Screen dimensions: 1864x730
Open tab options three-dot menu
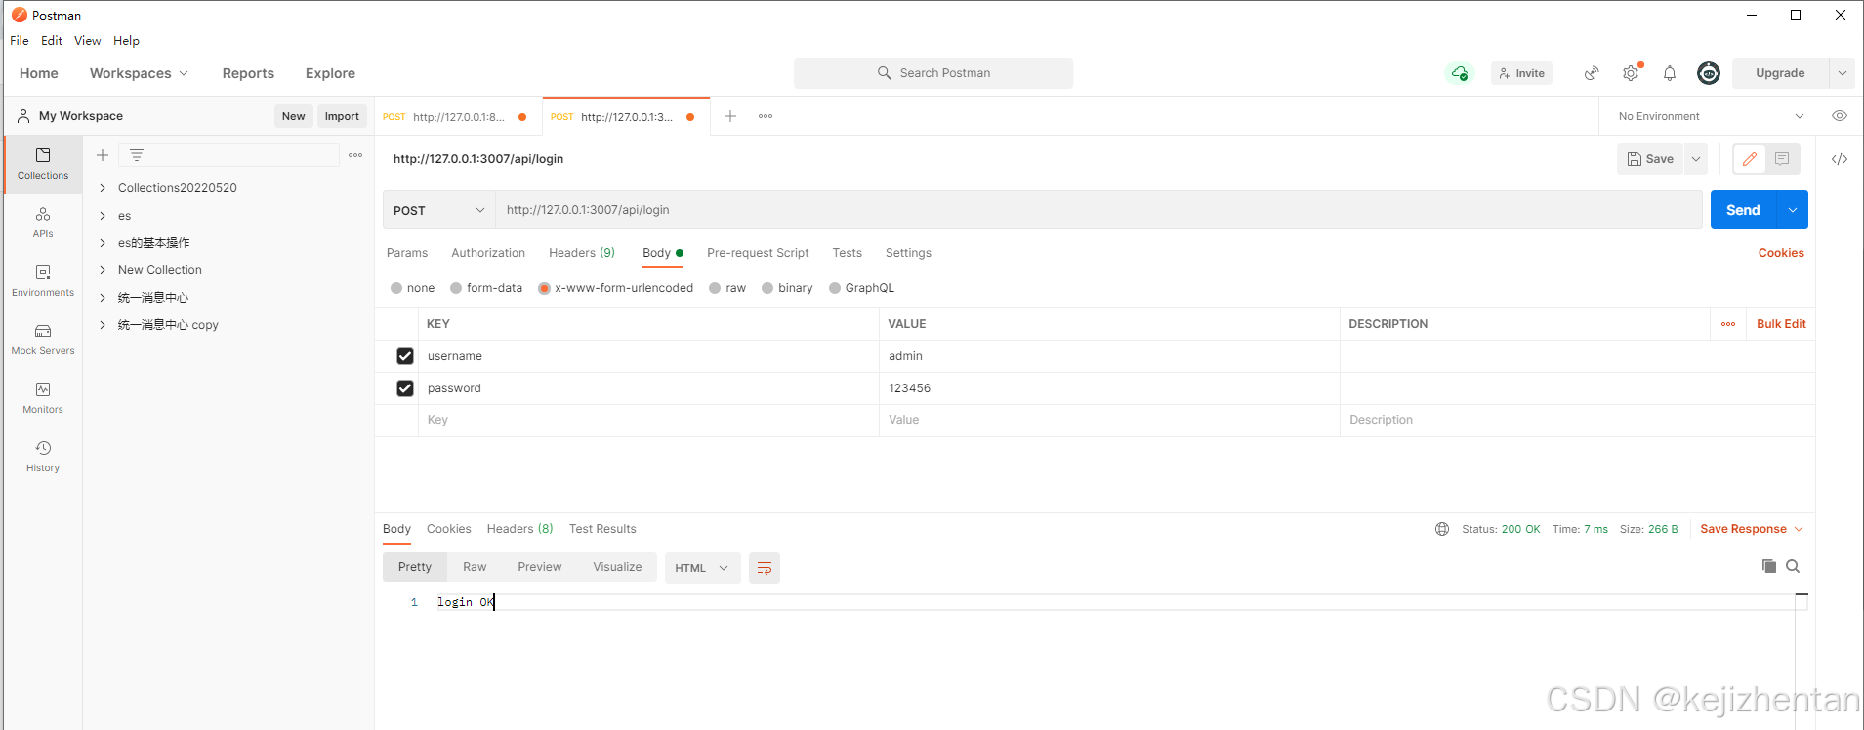[766, 116]
